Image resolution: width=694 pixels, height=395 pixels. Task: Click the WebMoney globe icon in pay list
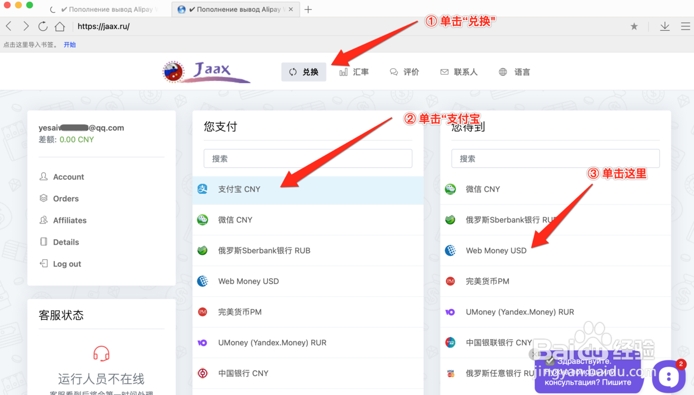coord(203,281)
